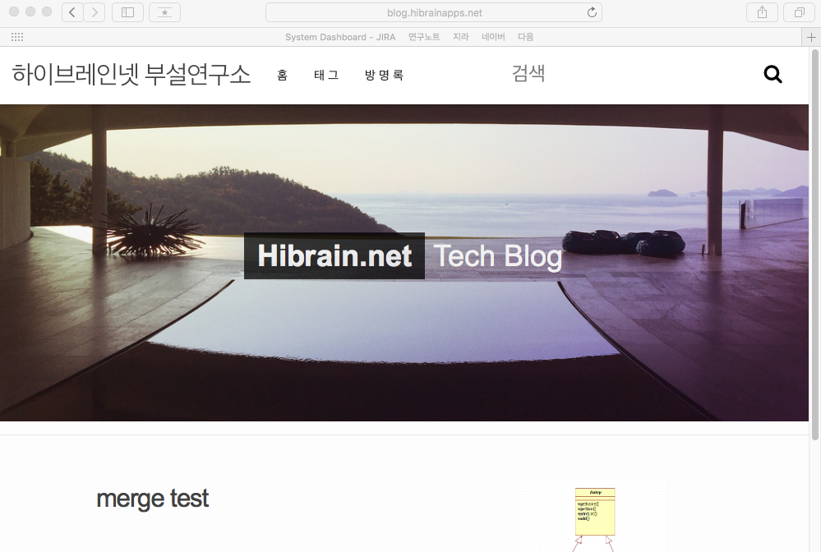Go back with Safari's back arrow
Viewport: 821px width, 552px height.
coord(72,12)
